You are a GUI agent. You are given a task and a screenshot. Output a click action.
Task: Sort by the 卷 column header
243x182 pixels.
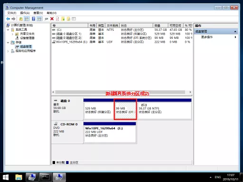pyautogui.click(x=70, y=26)
